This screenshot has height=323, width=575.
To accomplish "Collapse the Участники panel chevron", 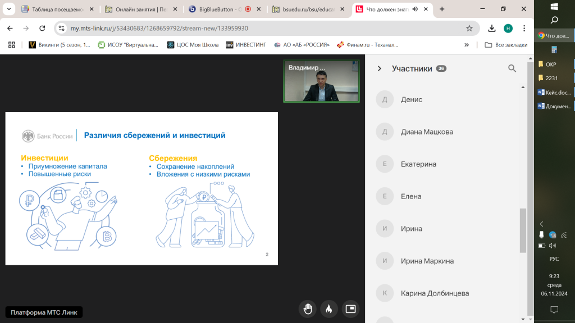I will pyautogui.click(x=380, y=68).
